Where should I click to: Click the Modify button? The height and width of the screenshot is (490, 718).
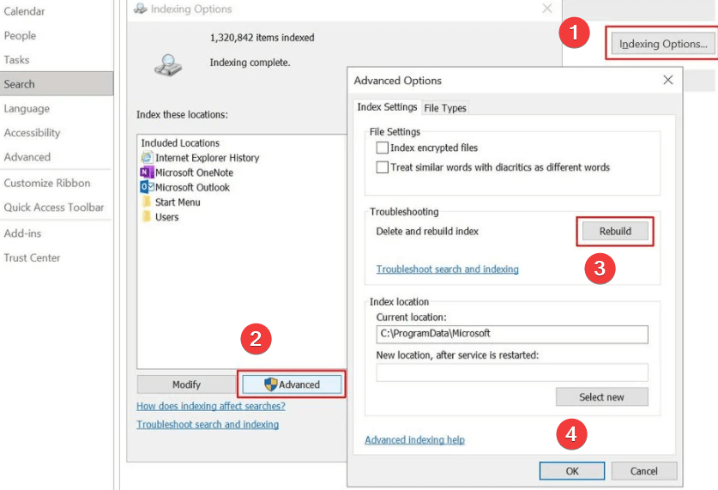coord(186,384)
